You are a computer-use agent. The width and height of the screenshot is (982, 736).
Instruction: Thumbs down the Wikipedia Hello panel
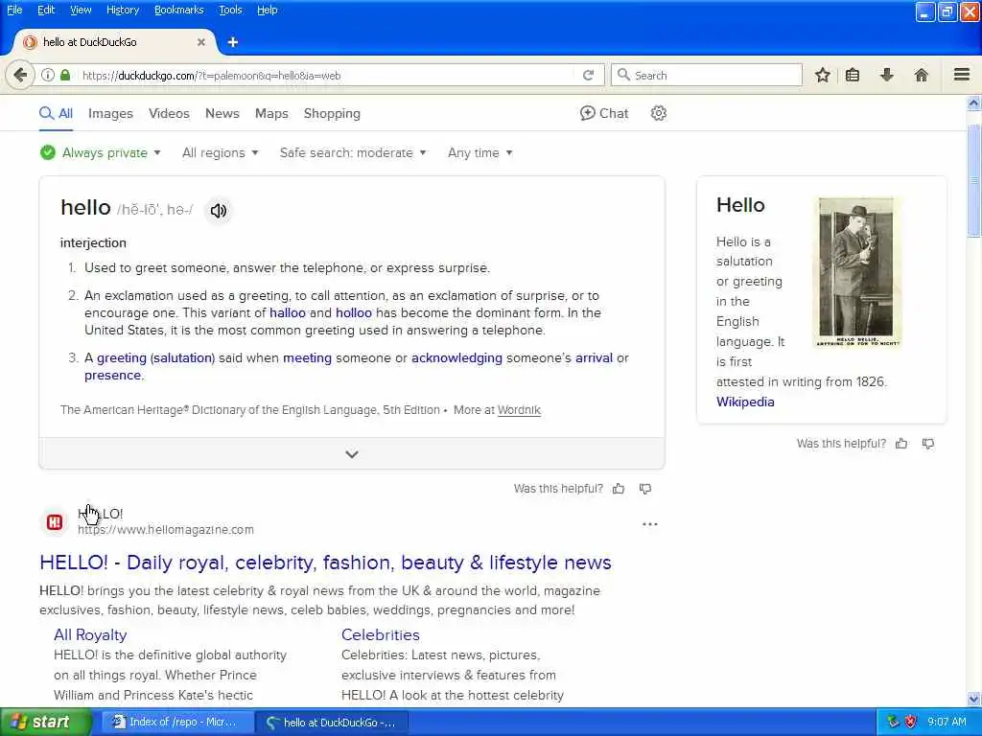928,444
